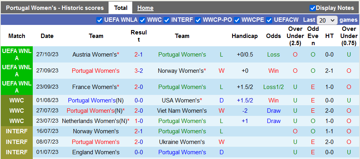Uncheck the UEFA WNLA filter checkbox

pos(99,20)
